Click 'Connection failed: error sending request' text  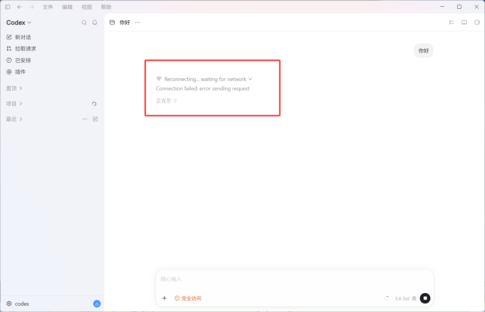point(203,89)
